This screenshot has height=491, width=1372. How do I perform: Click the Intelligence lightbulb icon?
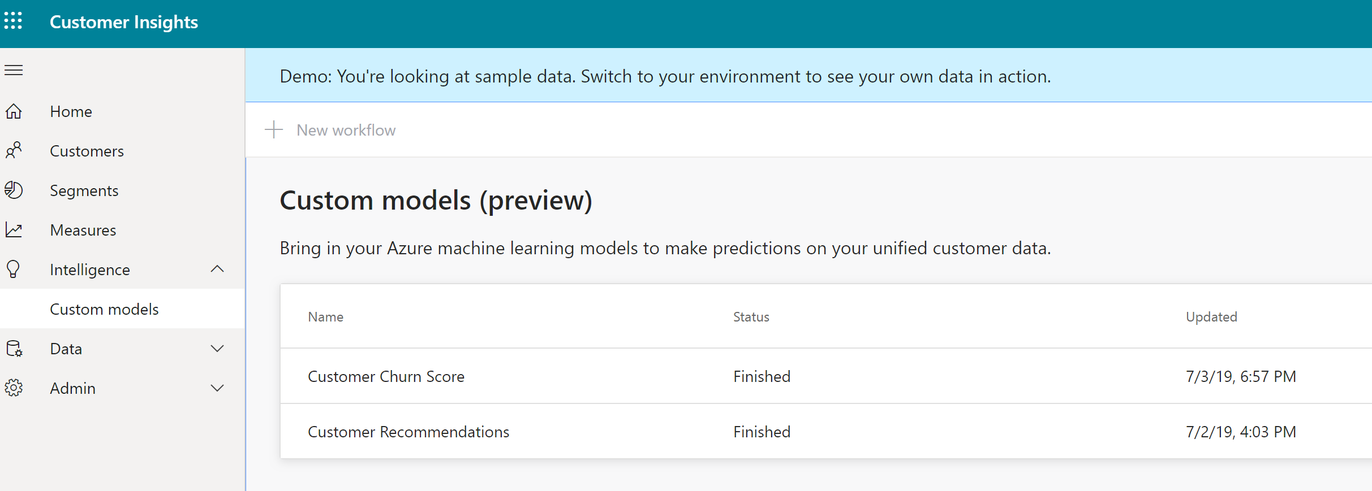(14, 269)
